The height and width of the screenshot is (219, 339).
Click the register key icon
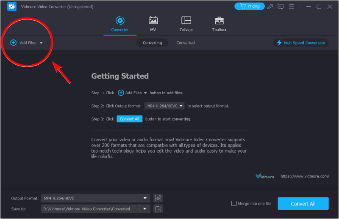[x=270, y=6]
